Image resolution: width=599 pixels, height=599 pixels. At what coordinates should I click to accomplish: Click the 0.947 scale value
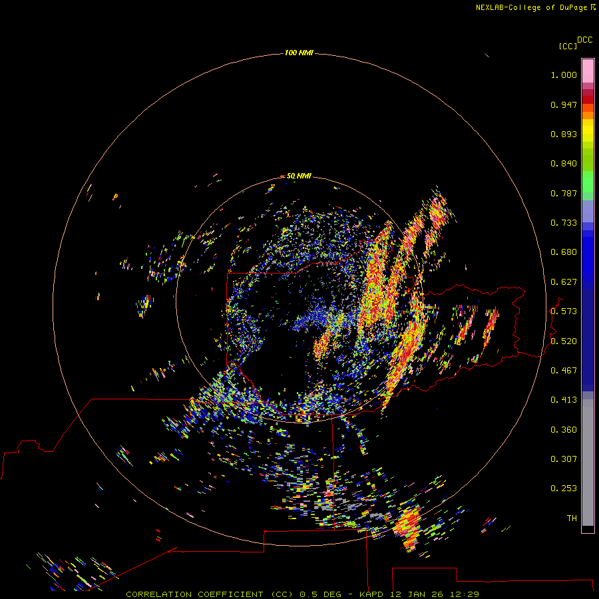pyautogui.click(x=564, y=104)
